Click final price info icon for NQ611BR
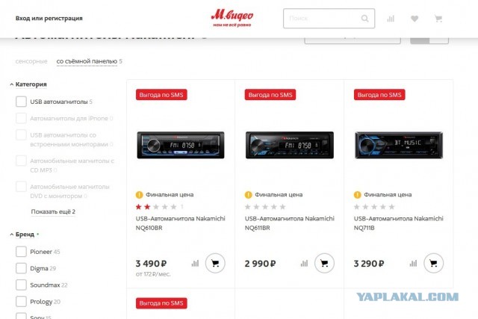Viewport: 478px width, 319px height. tap(249, 194)
